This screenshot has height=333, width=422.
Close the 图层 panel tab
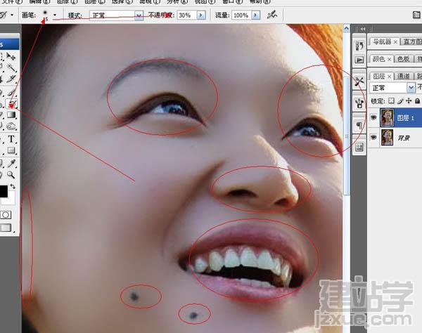[389, 77]
